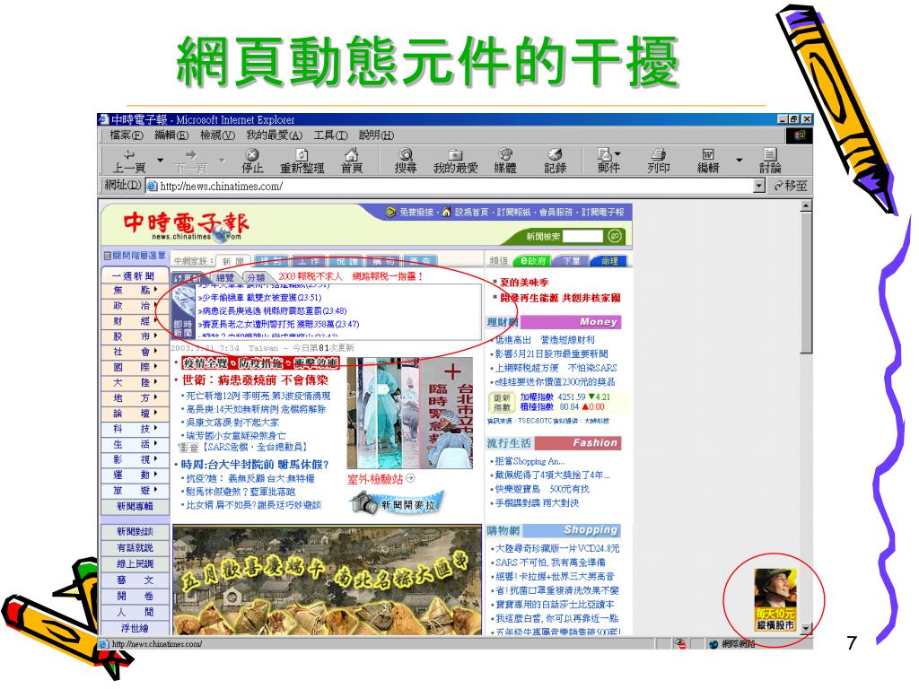Open the Back button history dropdown arrow
The width and height of the screenshot is (919, 689).
tap(160, 160)
